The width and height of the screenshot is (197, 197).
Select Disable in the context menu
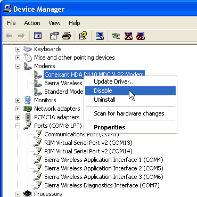[130, 91]
